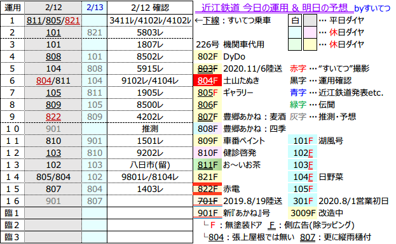
Task: Open the 近江鉄道 今日の運用 & 明日の予想 title link
Action: (274, 8)
